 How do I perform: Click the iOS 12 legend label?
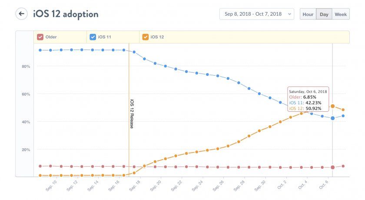point(157,37)
